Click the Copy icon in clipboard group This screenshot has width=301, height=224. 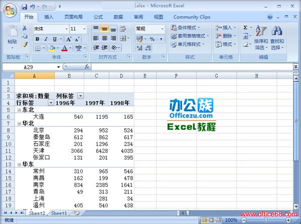coord(25,36)
